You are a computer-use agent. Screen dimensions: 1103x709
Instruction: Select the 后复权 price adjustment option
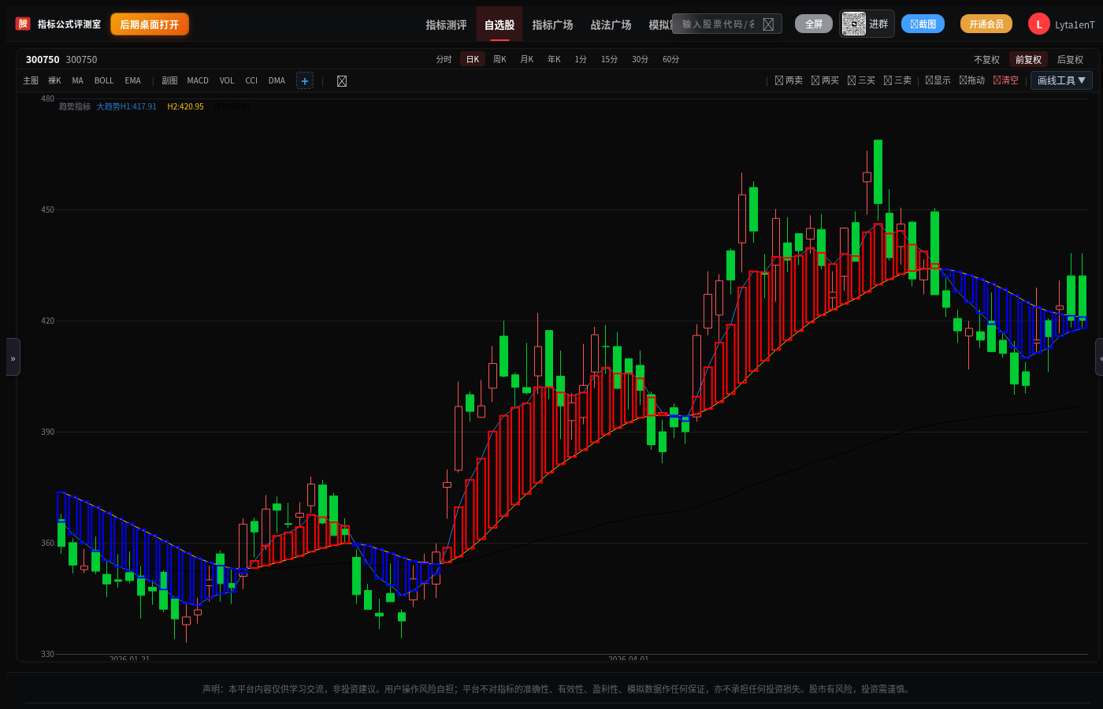click(x=1070, y=60)
